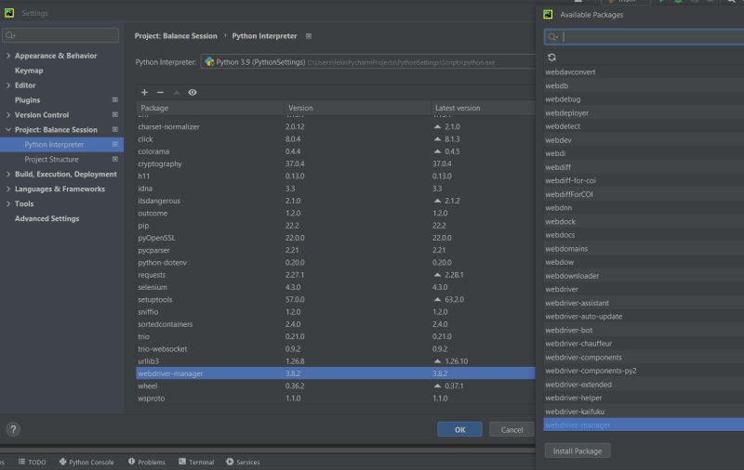
Task: Expand the Tools settings section
Action: [8, 203]
